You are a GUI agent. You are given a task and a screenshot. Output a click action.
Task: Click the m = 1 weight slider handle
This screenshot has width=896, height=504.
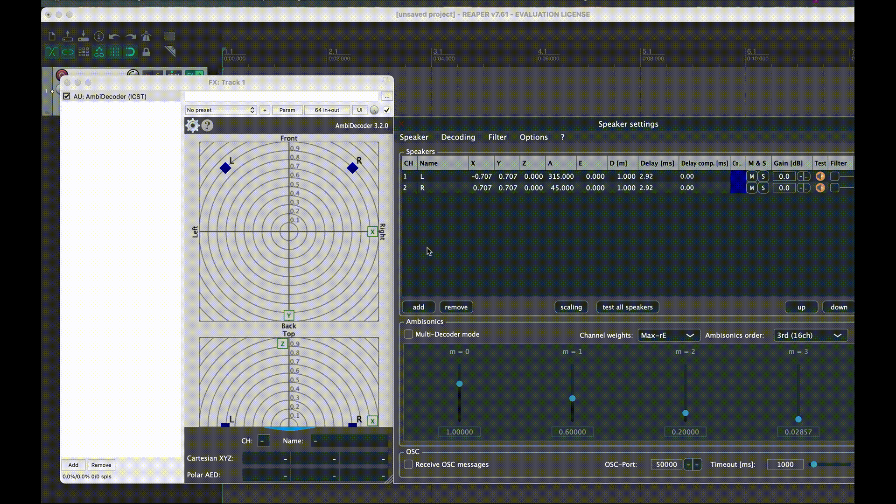(573, 399)
